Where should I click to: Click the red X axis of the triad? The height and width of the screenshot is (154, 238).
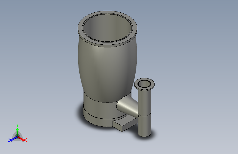point(22,139)
